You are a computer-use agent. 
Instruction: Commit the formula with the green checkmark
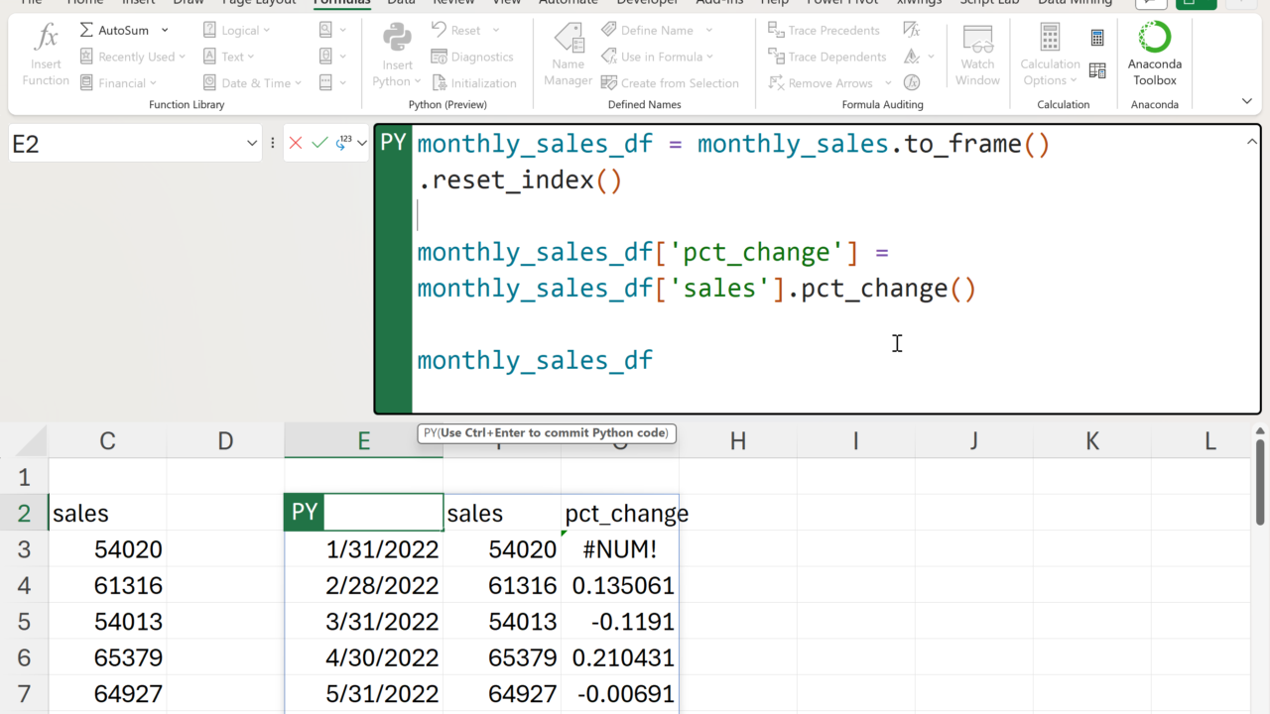tap(318, 144)
